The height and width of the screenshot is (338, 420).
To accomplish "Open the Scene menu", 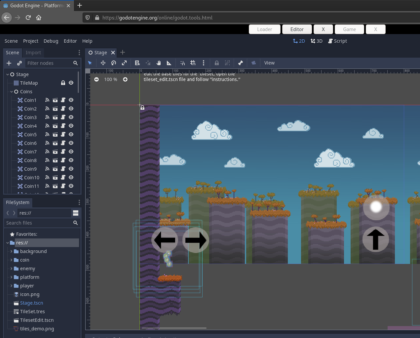I will click(x=11, y=41).
